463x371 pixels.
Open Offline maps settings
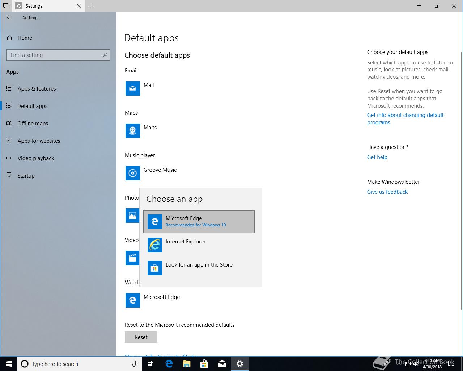pos(33,124)
